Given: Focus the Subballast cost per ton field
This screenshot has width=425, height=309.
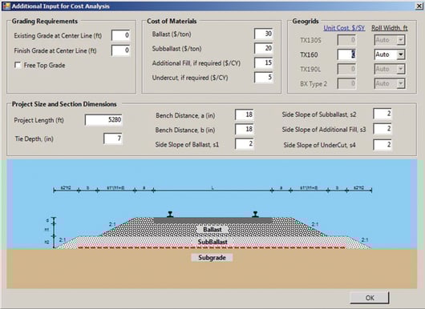Looking at the screenshot, I should pyautogui.click(x=264, y=49).
